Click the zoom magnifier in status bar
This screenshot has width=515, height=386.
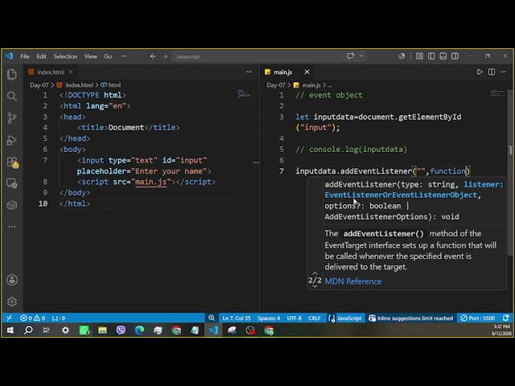coord(212,318)
